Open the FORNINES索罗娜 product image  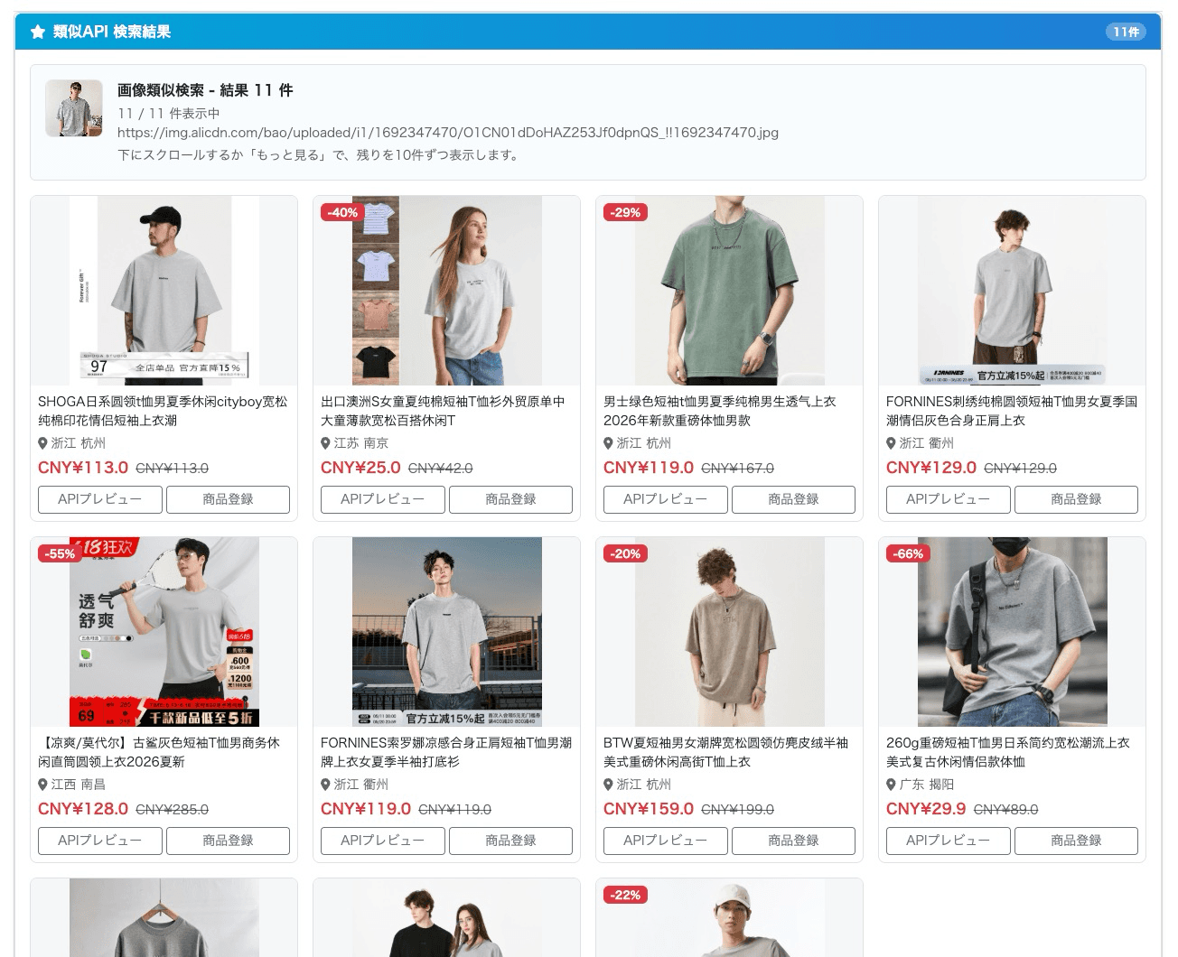pos(446,632)
